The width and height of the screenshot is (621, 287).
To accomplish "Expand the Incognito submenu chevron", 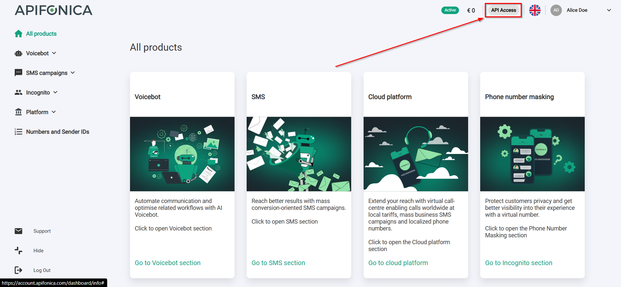I will (56, 92).
